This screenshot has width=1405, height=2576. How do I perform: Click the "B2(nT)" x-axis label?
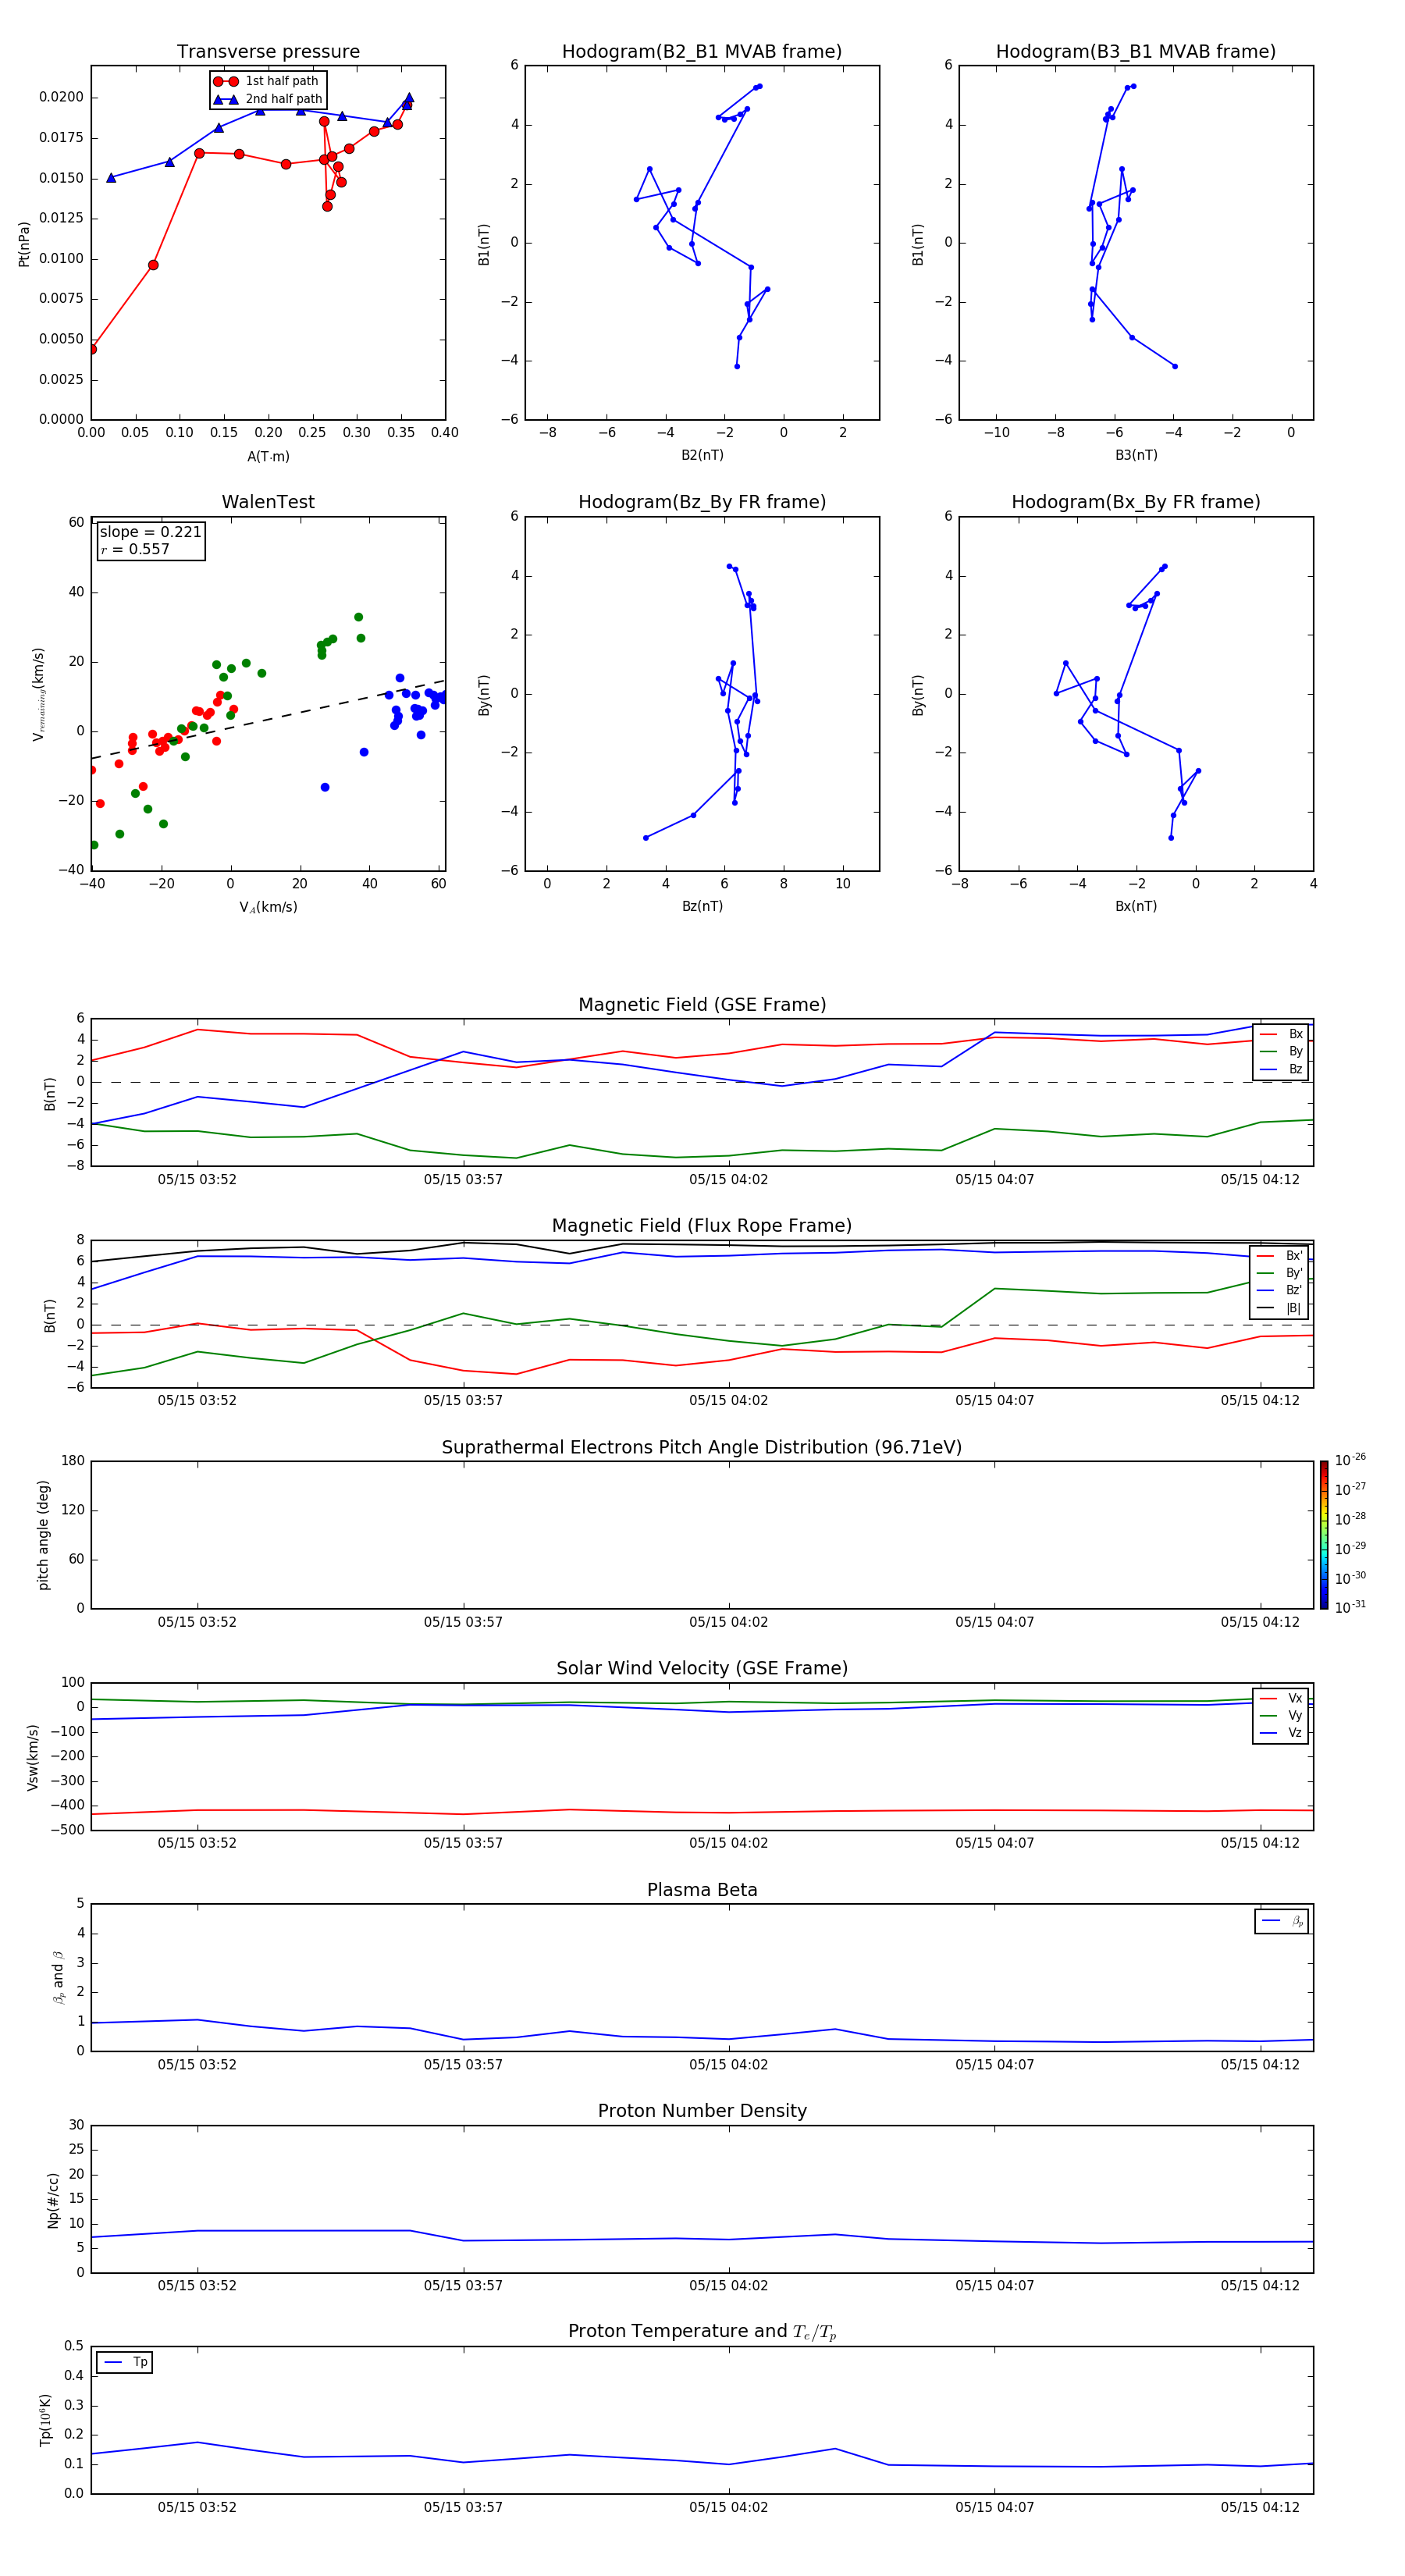[702, 455]
